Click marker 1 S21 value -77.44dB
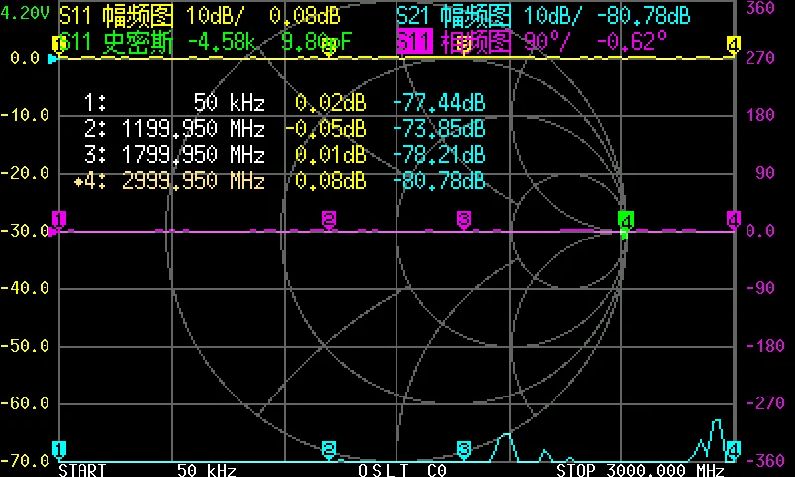The height and width of the screenshot is (477, 795). tap(439, 103)
